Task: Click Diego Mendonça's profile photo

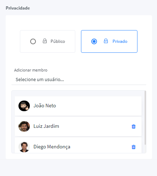Action: click(24, 147)
